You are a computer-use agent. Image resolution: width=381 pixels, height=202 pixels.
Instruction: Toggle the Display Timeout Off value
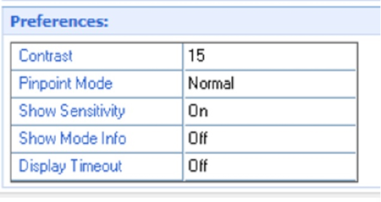pos(270,166)
